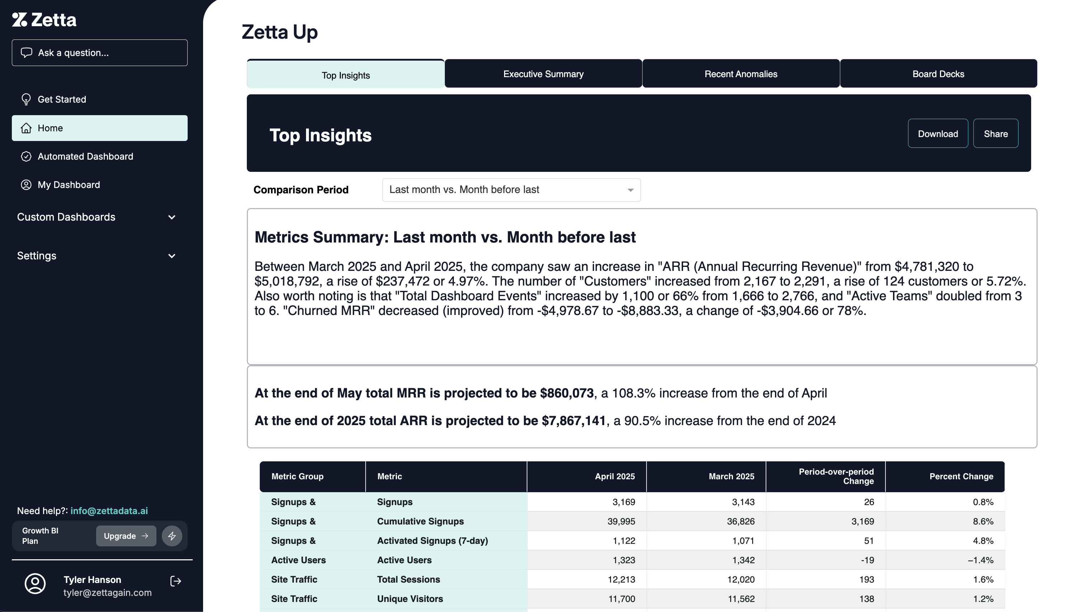Click the logout icon beside Tyler Hanson
Viewport: 1067px width, 612px height.
176,581
